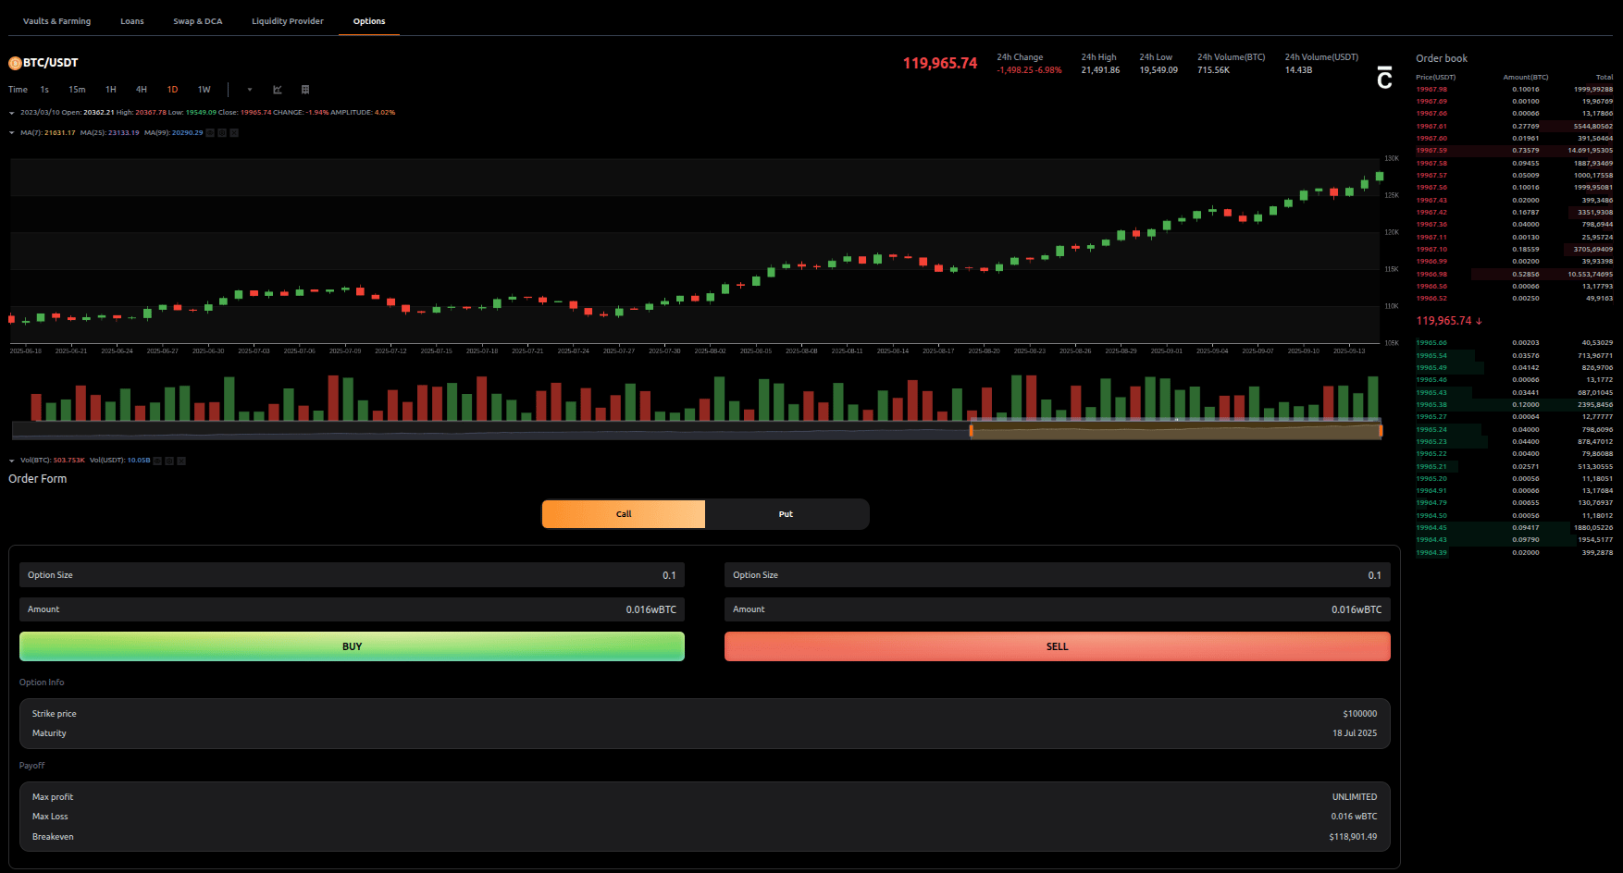
Task: Click the ask row with amount 0.52856
Action: tap(1515, 275)
